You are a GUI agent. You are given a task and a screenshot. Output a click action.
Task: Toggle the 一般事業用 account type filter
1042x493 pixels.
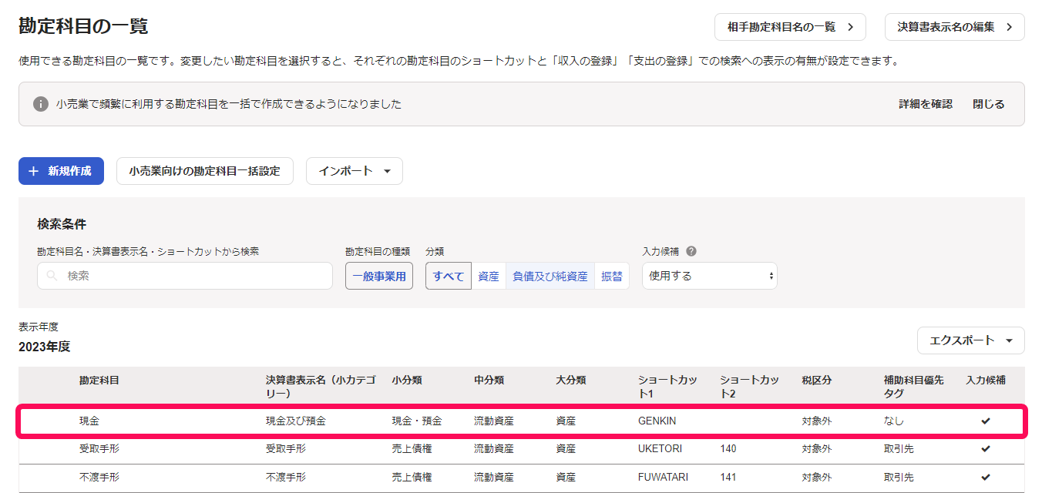pyautogui.click(x=379, y=276)
